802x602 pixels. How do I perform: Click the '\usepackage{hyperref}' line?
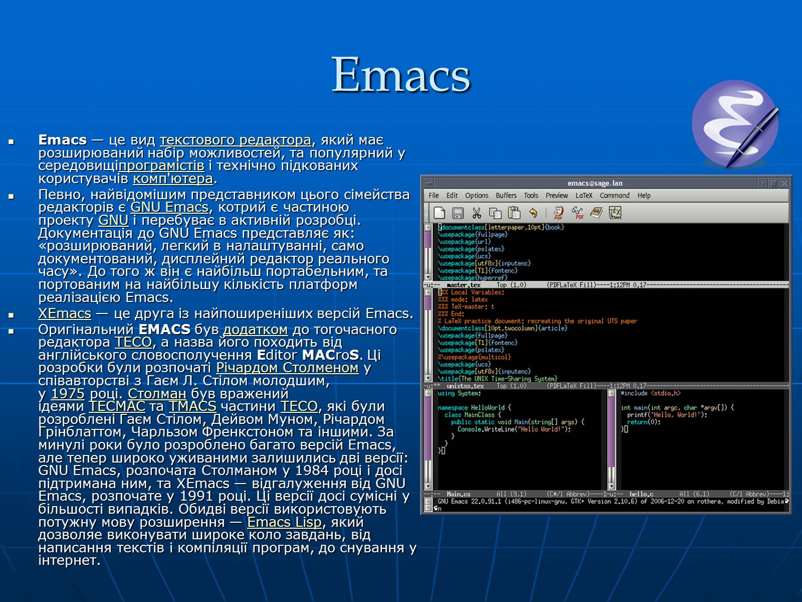pos(473,277)
